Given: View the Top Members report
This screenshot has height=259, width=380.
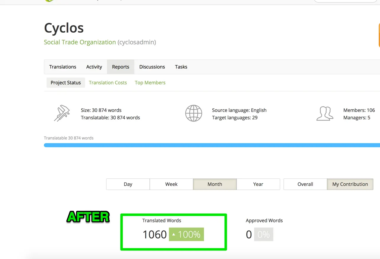Looking at the screenshot, I should tap(150, 82).
